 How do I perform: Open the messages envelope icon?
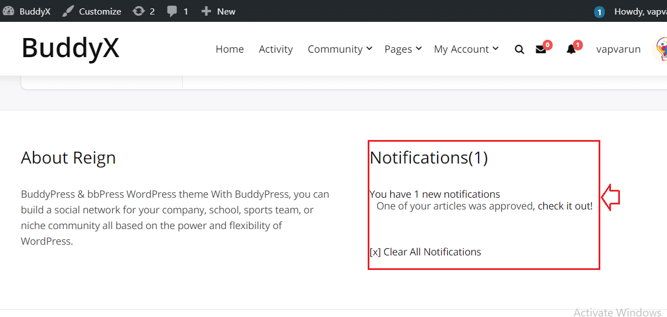click(x=541, y=50)
